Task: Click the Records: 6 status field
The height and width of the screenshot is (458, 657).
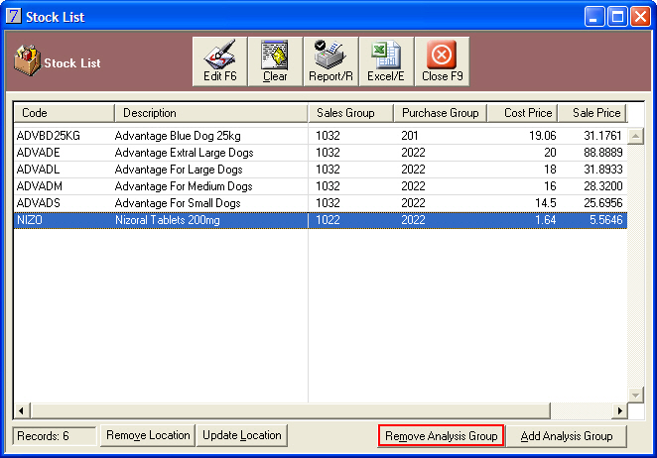Action: [55, 436]
